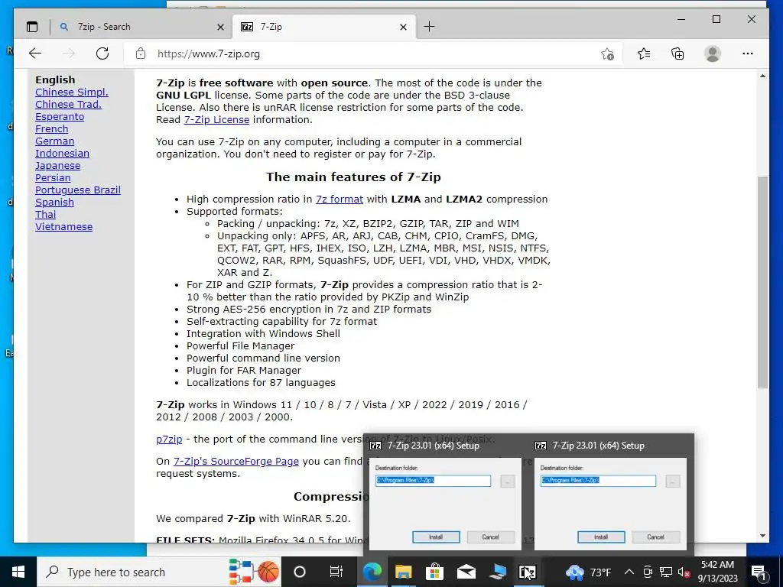Switch site to French
This screenshot has height=587, width=783.
coord(52,128)
